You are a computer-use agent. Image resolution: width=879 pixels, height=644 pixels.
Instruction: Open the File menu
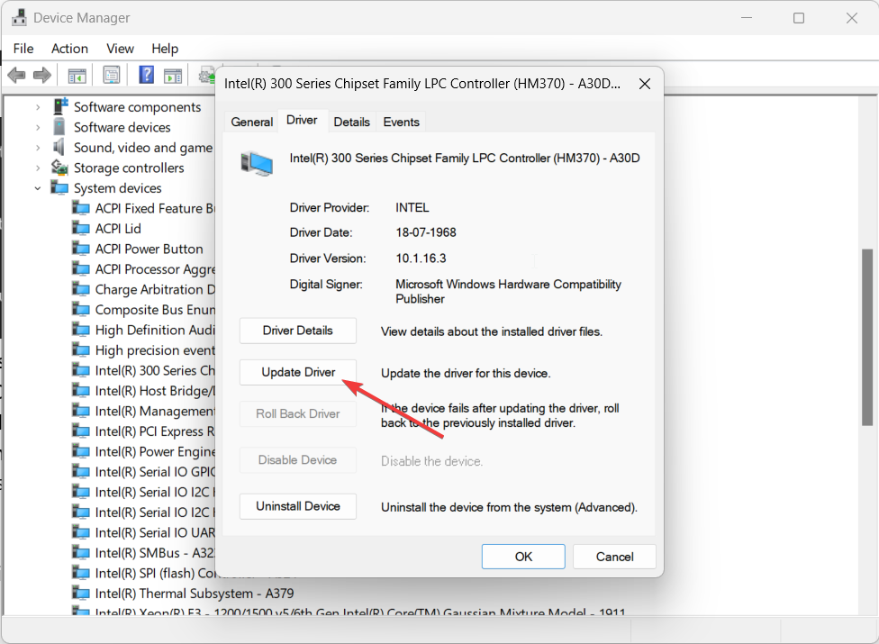pos(23,49)
